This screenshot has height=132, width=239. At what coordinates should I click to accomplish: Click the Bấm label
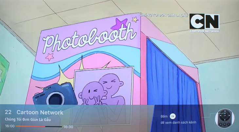click(164, 116)
